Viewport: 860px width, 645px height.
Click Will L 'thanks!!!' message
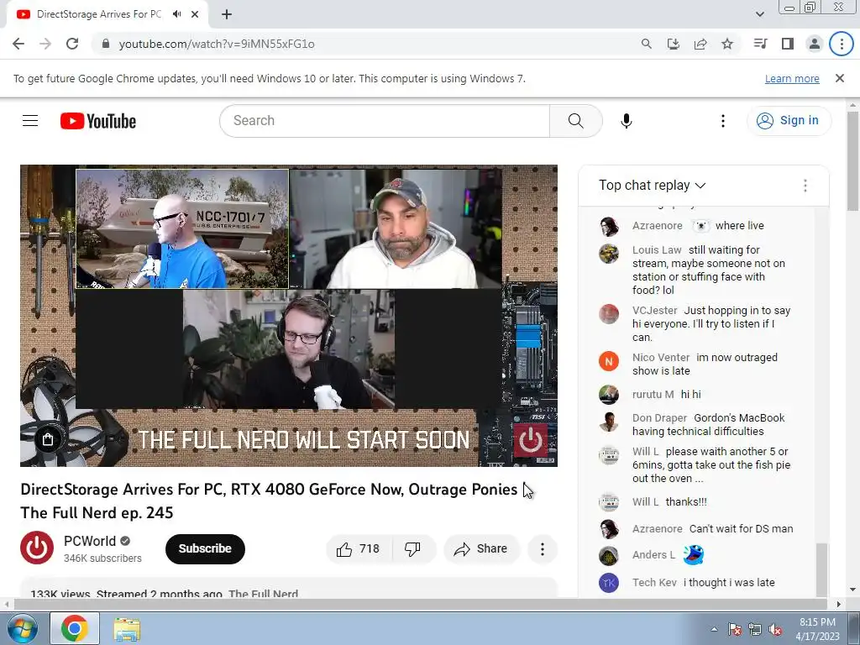click(x=686, y=502)
